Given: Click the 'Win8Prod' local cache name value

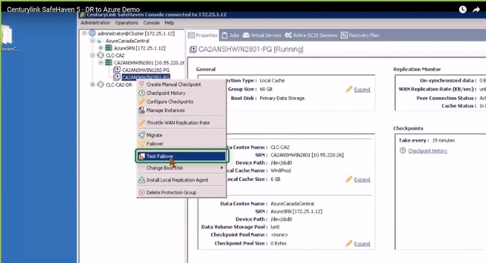Looking at the screenshot, I should (x=281, y=170).
